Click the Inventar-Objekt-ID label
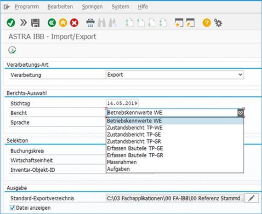Image resolution: width=262 pixels, height=214 pixels. pos(33,170)
